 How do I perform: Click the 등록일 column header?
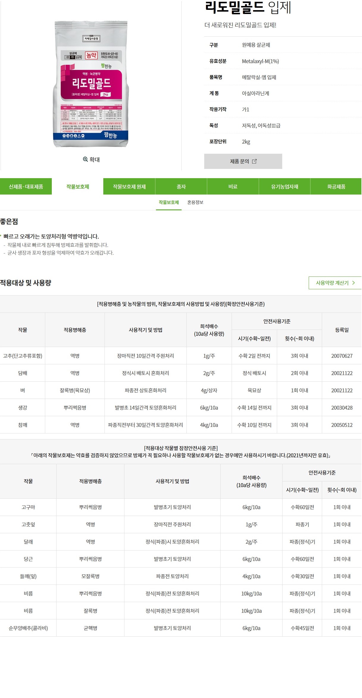coord(342,330)
